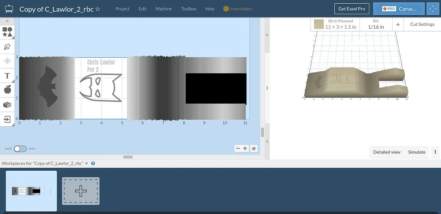Expand the workpieces panel chevron
This screenshot has width=441, height=214.
87,163
